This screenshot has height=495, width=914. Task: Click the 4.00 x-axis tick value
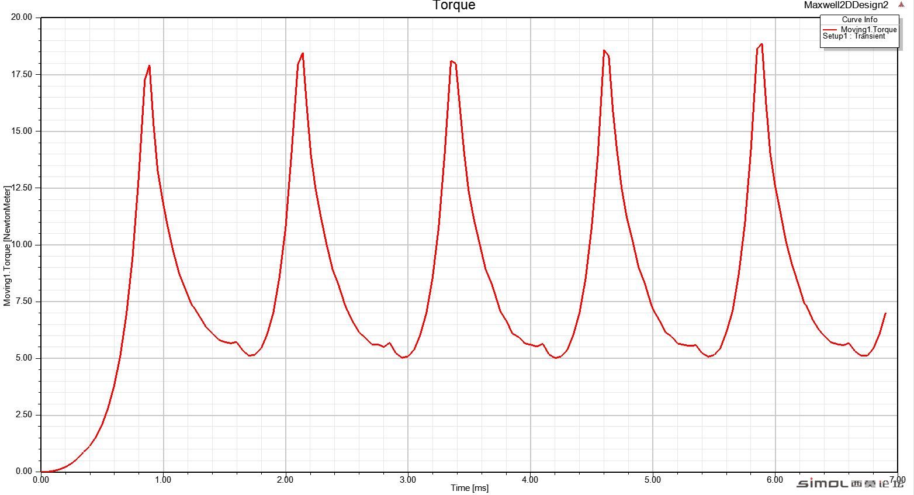click(530, 480)
